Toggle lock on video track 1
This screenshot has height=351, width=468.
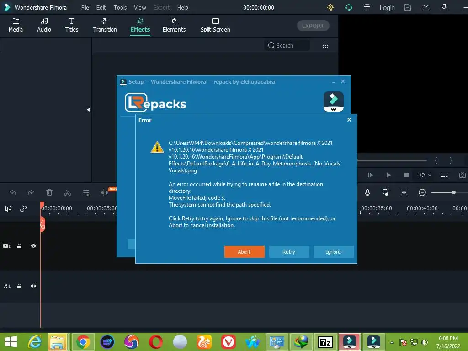(19, 246)
